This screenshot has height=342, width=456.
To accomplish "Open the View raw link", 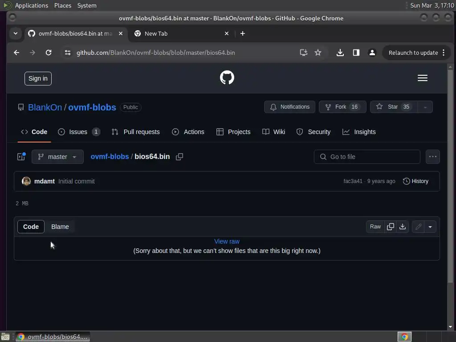I will pyautogui.click(x=227, y=241).
